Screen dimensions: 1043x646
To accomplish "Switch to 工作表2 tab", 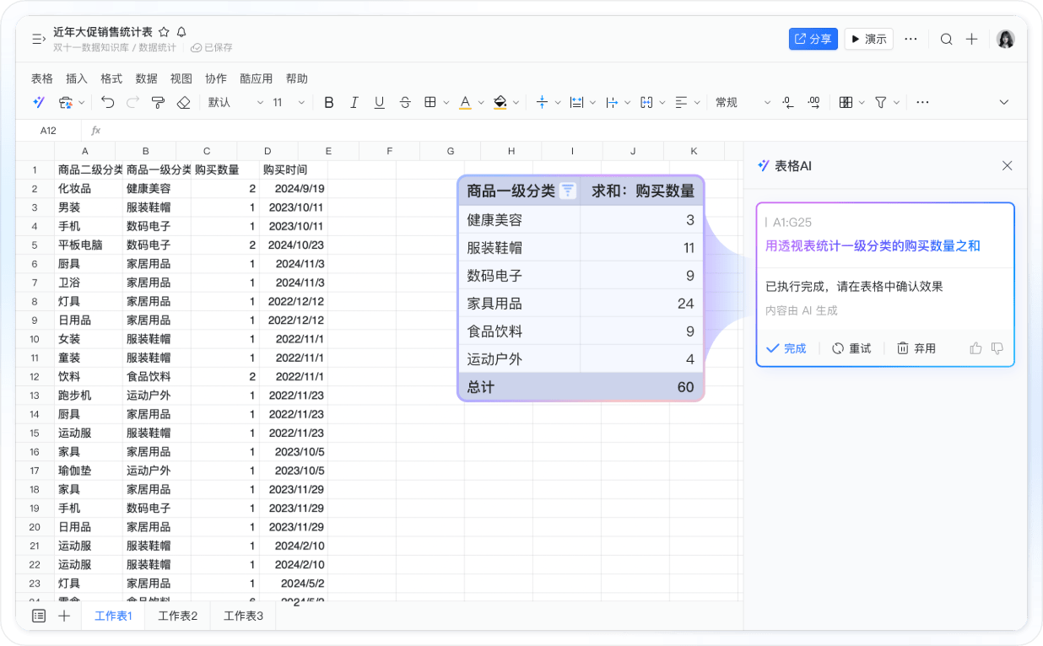I will (x=178, y=616).
